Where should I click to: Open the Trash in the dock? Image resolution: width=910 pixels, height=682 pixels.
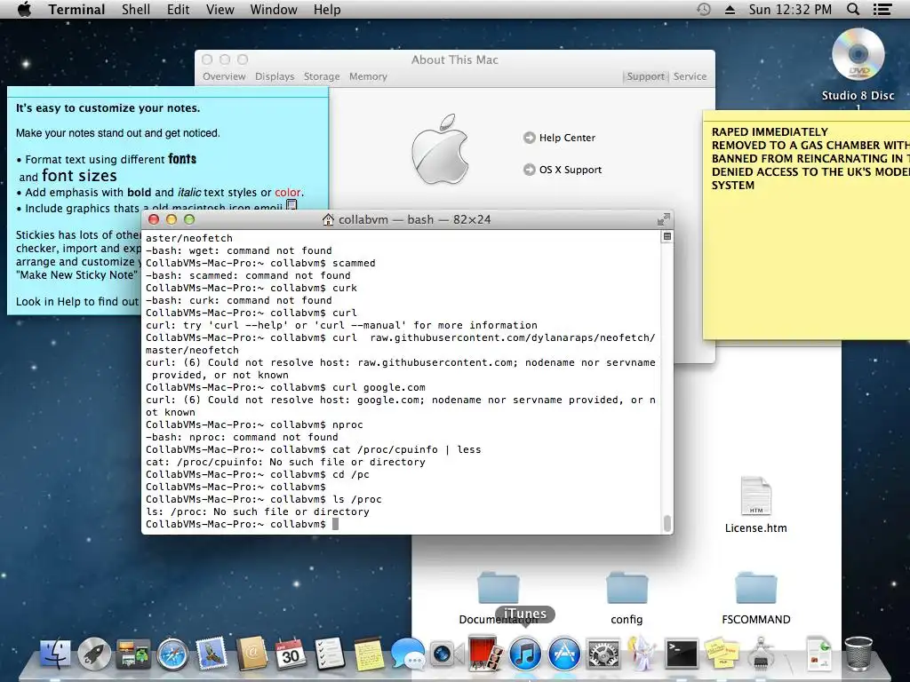(x=858, y=654)
